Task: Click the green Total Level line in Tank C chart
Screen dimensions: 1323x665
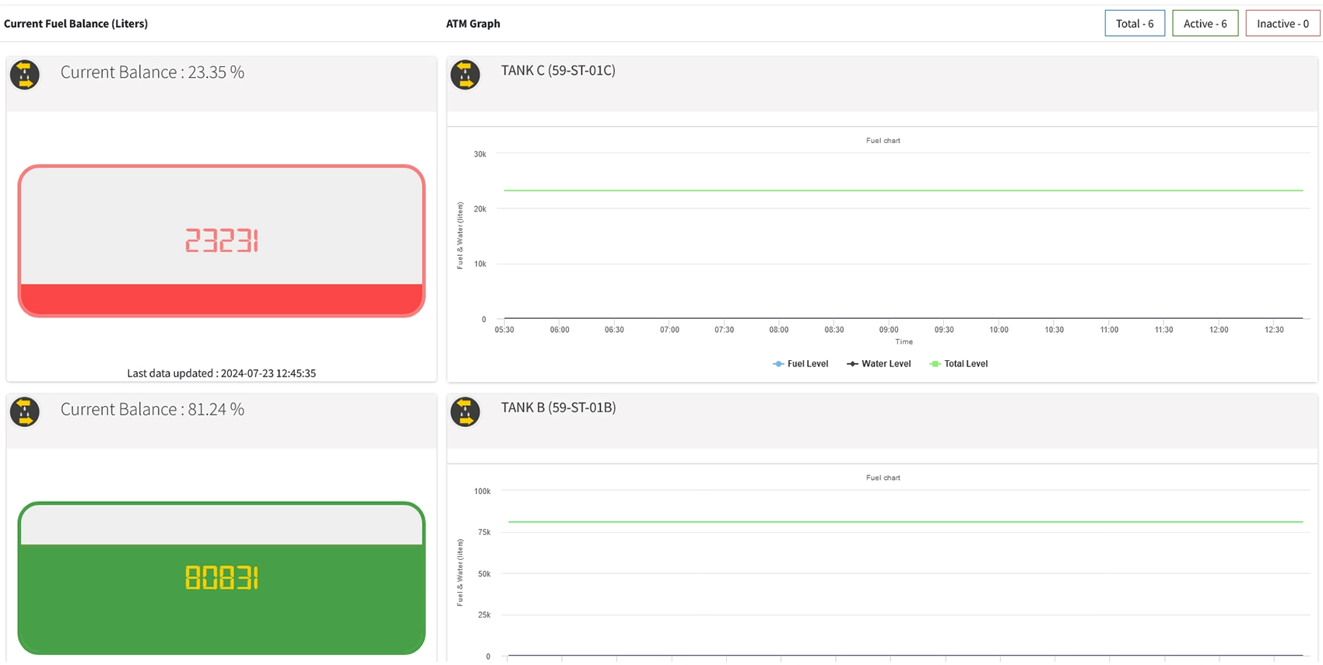Action: [904, 191]
